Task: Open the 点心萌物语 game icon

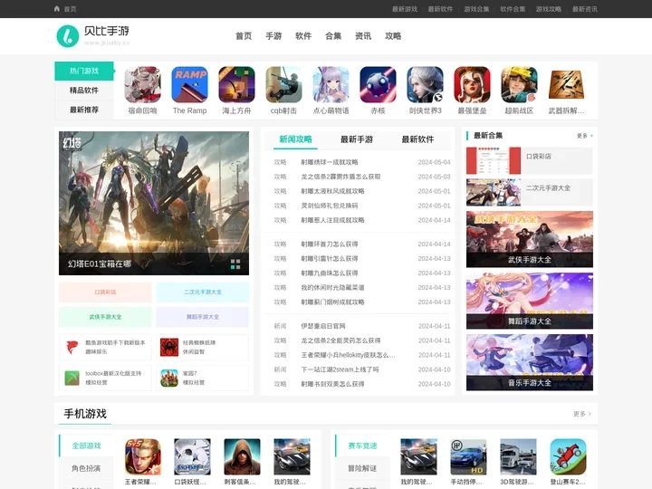Action: 331,85
